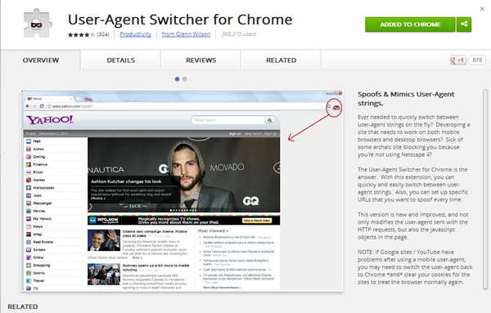Click the (324) ratings count
491x313 pixels.
click(103, 34)
